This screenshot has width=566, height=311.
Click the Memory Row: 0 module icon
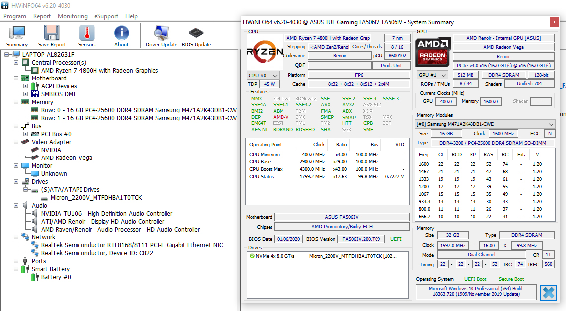coord(35,110)
